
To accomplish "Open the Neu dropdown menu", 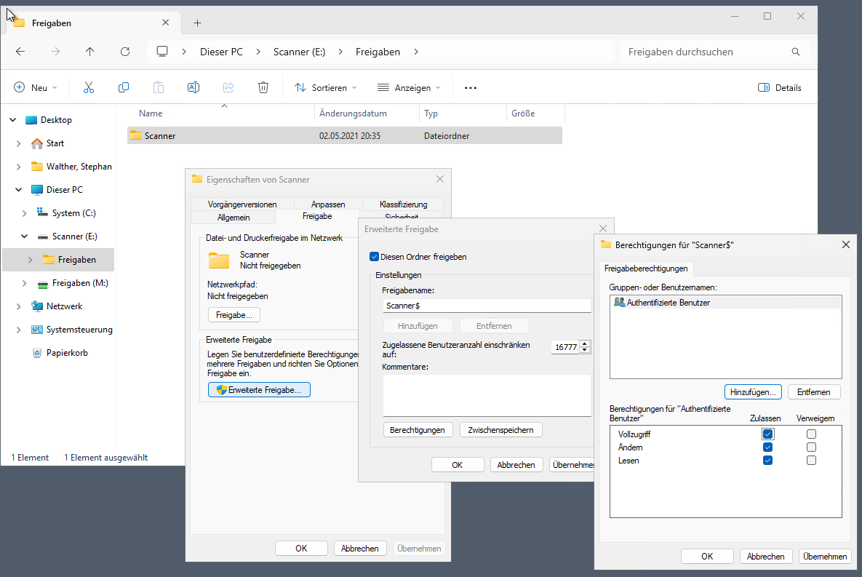I will [x=35, y=87].
